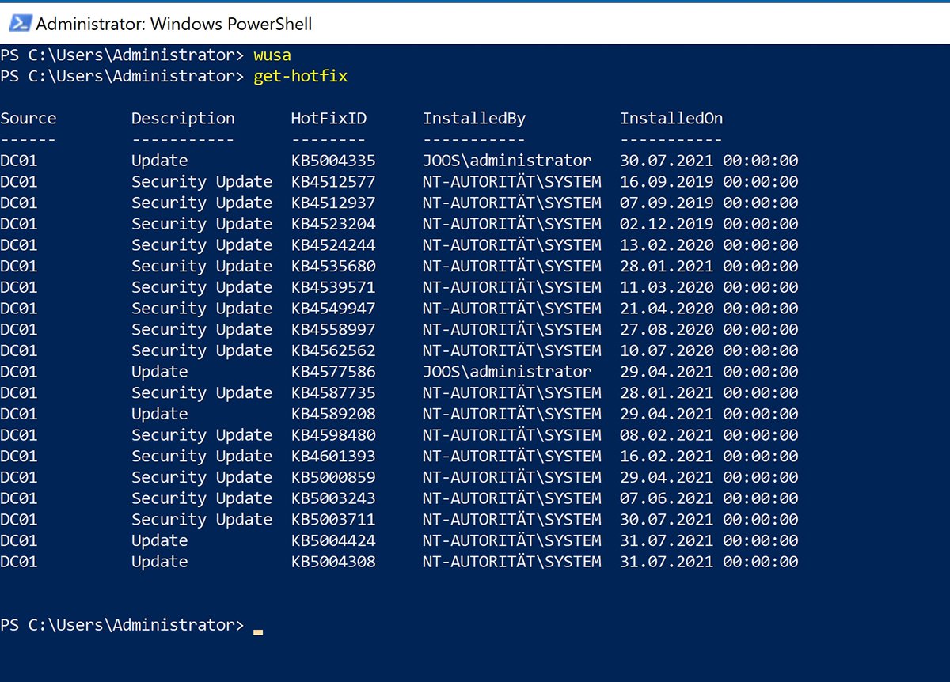Click the get-hotfix command text
950x682 pixels.
click(x=300, y=77)
